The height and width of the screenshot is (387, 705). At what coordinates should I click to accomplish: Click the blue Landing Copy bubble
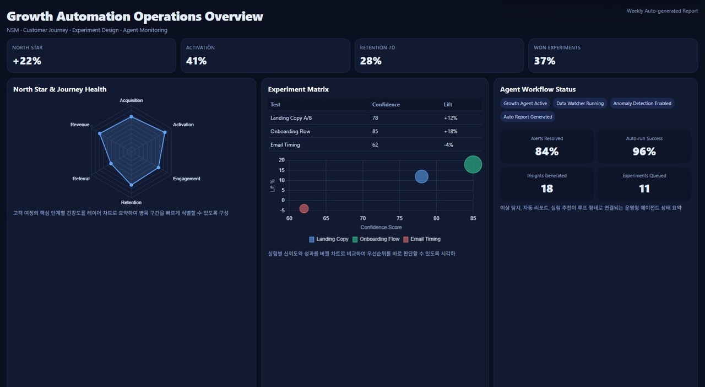[x=421, y=176]
